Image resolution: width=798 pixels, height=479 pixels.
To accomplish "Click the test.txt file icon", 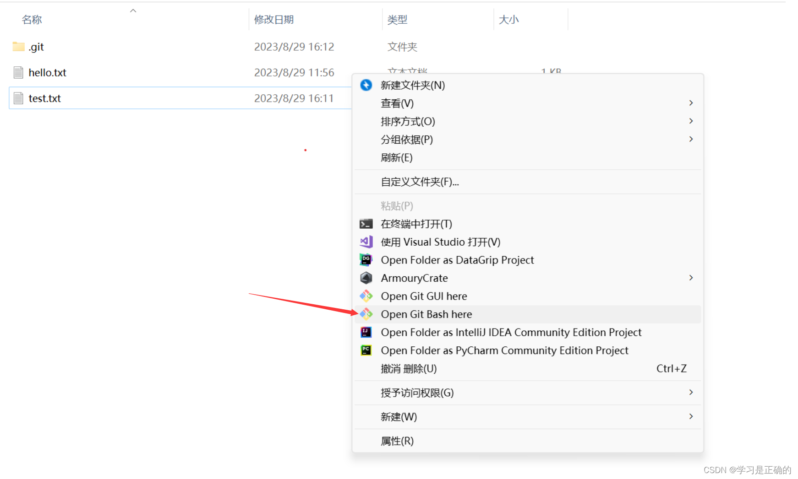I will coord(18,98).
